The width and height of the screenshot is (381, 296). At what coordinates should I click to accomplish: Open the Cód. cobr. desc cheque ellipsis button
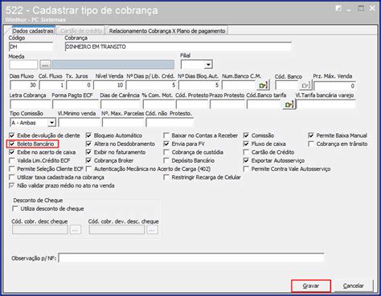(76, 229)
